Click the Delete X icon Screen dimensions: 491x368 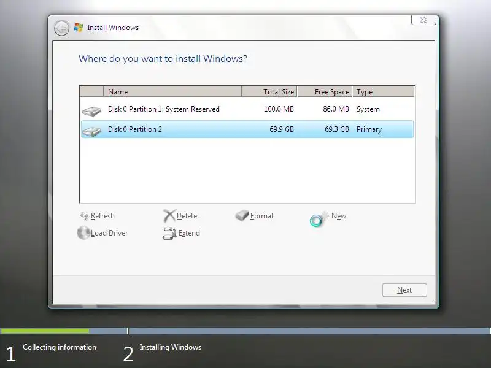click(169, 216)
